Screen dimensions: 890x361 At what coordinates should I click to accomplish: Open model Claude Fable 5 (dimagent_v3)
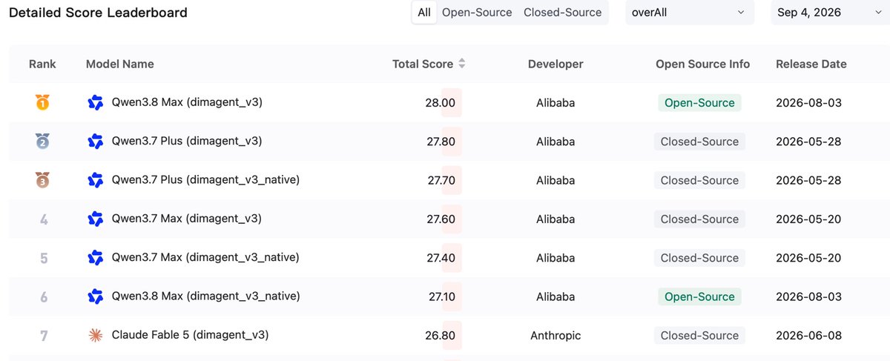point(190,334)
